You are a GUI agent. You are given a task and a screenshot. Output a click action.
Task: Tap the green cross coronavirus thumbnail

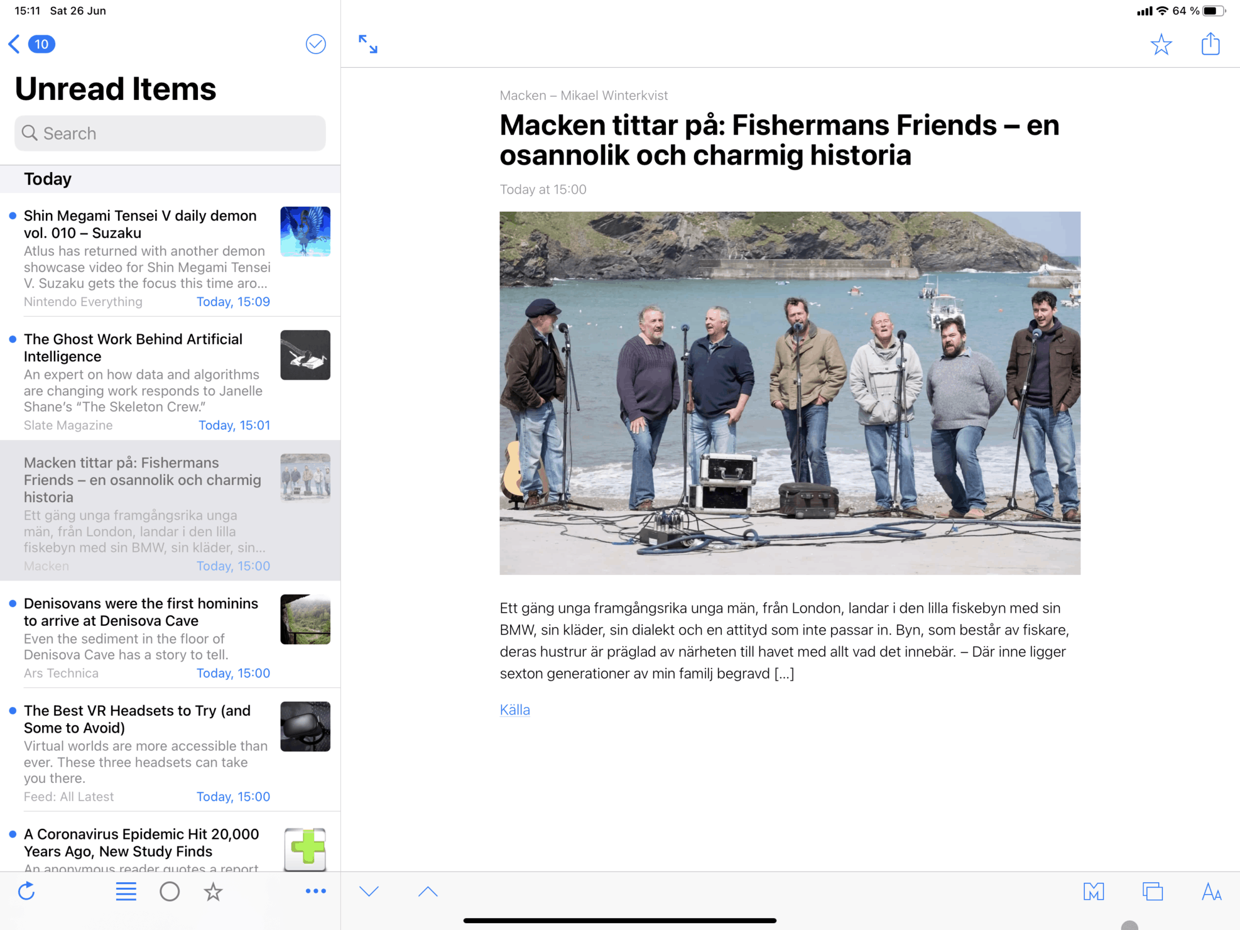coord(305,849)
